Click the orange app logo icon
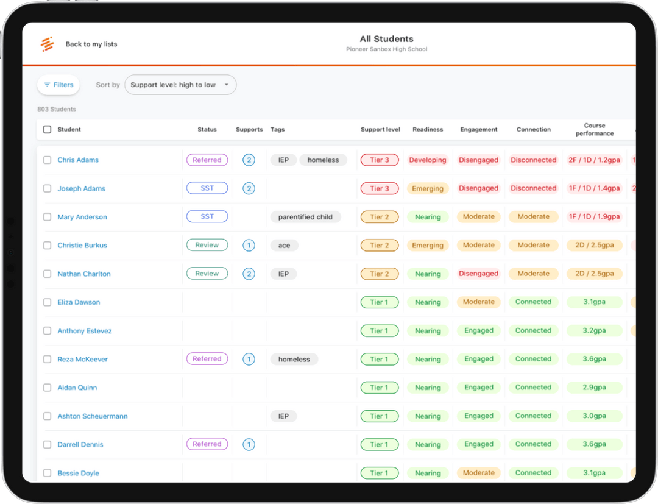This screenshot has width=658, height=504. (48, 43)
